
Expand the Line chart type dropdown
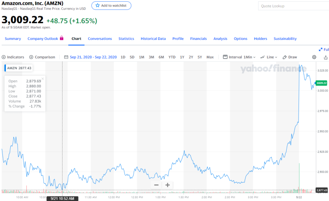272,57
